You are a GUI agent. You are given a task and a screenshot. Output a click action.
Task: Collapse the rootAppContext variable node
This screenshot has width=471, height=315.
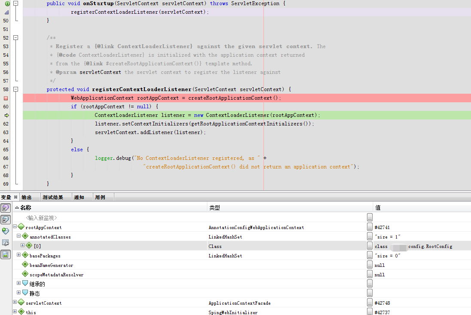point(15,226)
